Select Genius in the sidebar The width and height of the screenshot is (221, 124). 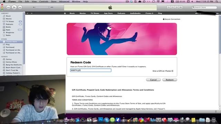point(9,59)
